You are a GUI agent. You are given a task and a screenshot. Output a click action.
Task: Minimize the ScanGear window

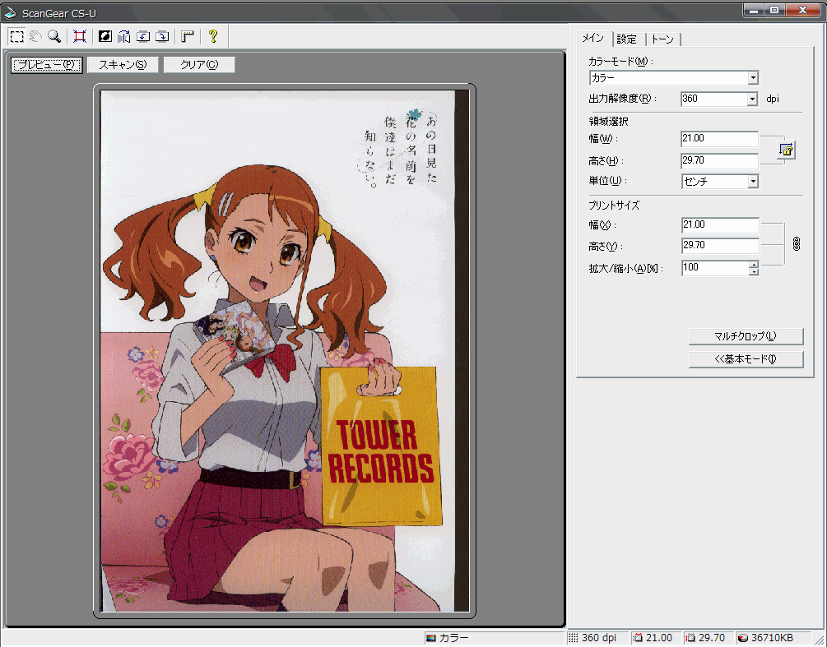tap(755, 10)
